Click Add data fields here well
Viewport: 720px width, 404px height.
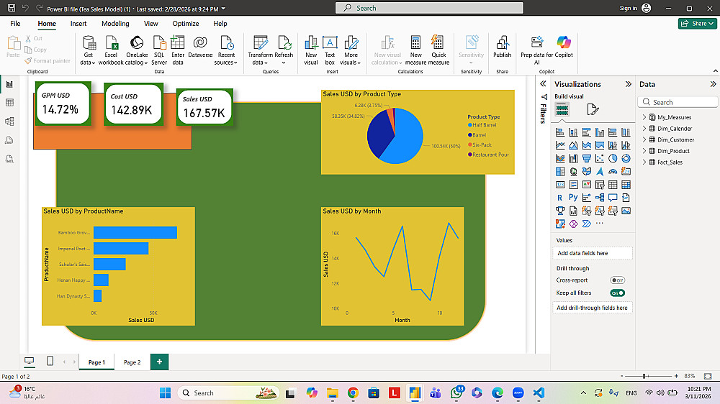pos(593,253)
